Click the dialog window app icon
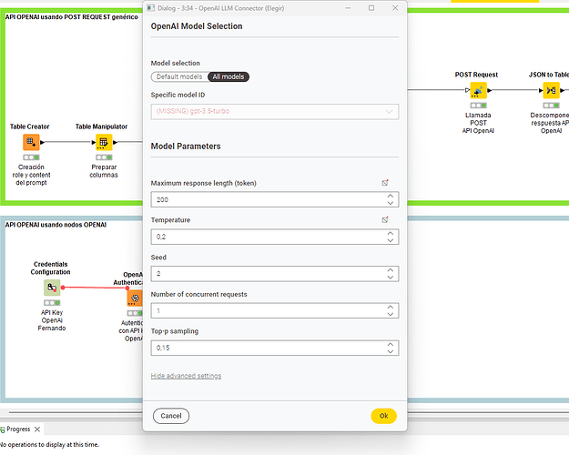Viewport: 569px width, 455px height. (x=150, y=7)
